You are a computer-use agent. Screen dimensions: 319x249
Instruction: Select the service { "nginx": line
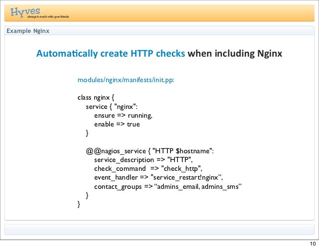112,106
